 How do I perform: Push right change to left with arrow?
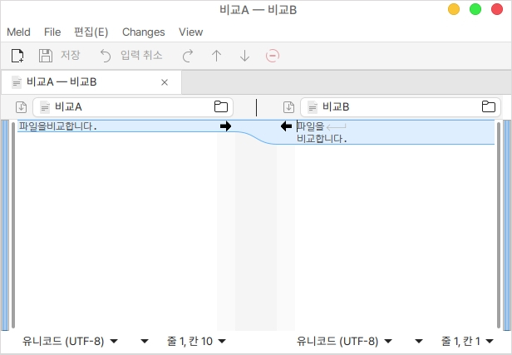[287, 126]
